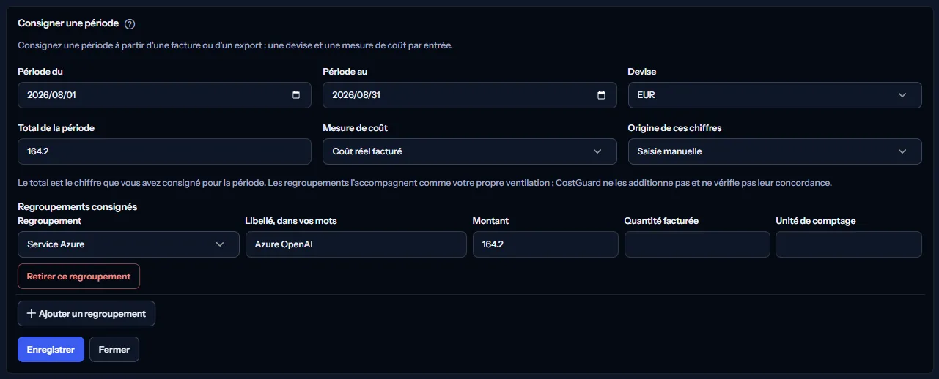Open calendar picker for Période au

point(602,95)
